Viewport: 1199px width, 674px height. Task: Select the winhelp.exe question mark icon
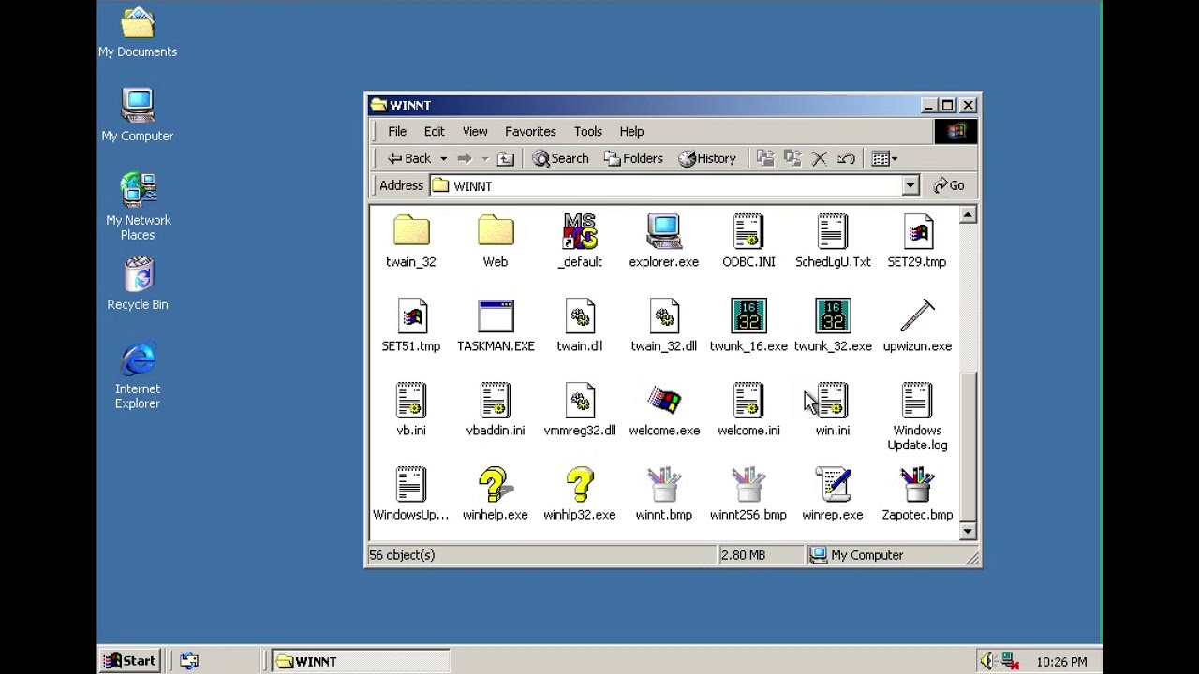tap(494, 485)
